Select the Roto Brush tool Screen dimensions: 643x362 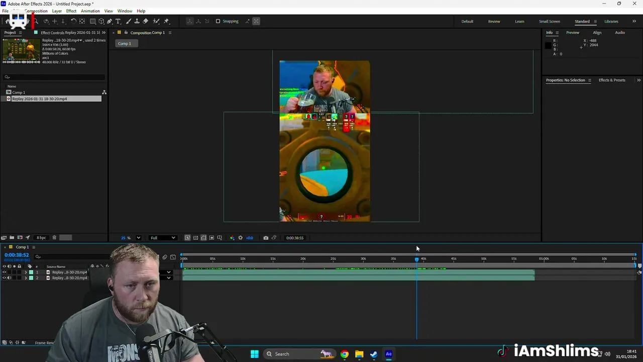(x=156, y=21)
